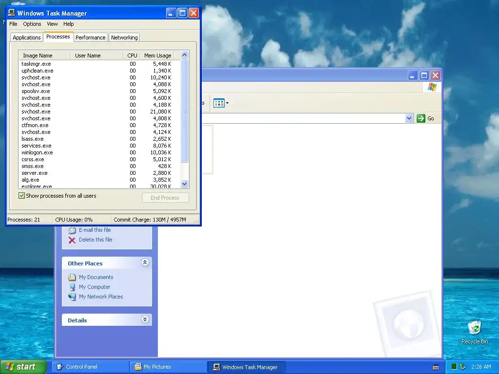Viewport: 499px width, 374px height.
Task: Switch to Control Panel taskbar button
Action: pyautogui.click(x=91, y=367)
